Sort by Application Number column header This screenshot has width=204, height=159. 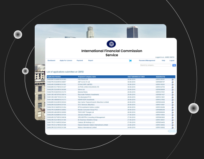tap(54, 77)
